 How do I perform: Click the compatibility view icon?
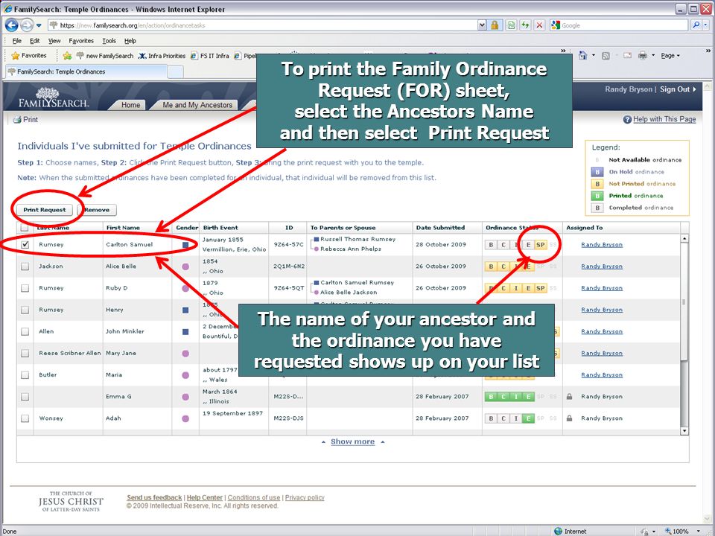[x=511, y=25]
